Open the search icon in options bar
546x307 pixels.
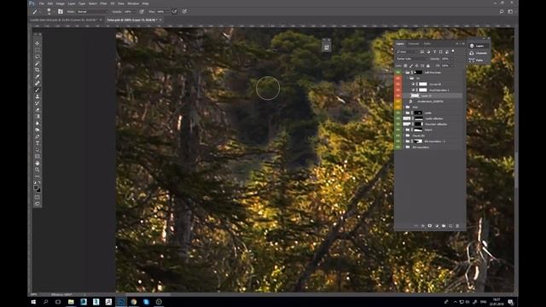[502, 11]
